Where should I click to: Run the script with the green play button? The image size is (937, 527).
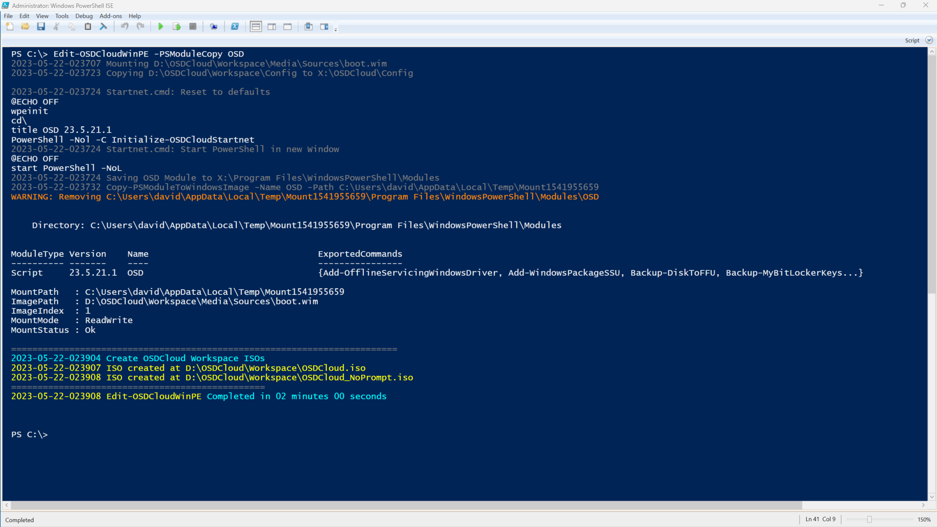coord(161,27)
